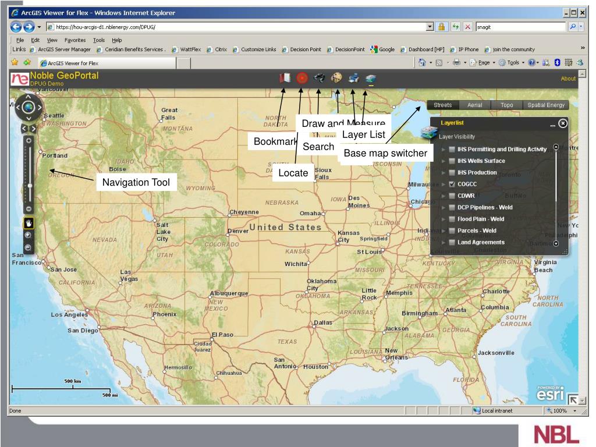The image size is (596, 447).
Task: Open the Google link in Links bar
Action: tap(383, 49)
